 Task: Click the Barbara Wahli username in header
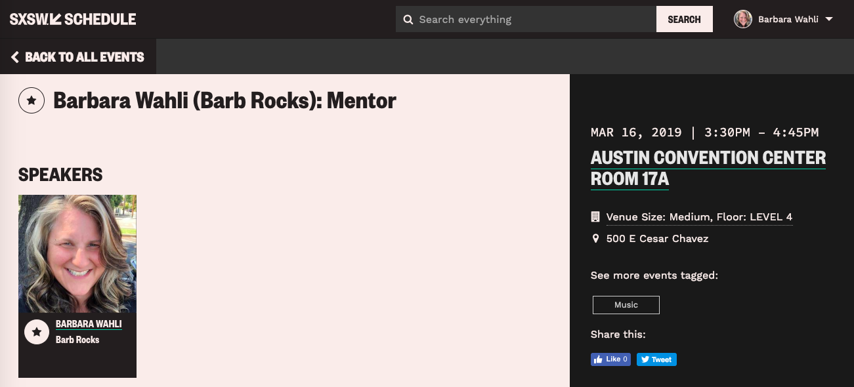[788, 19]
